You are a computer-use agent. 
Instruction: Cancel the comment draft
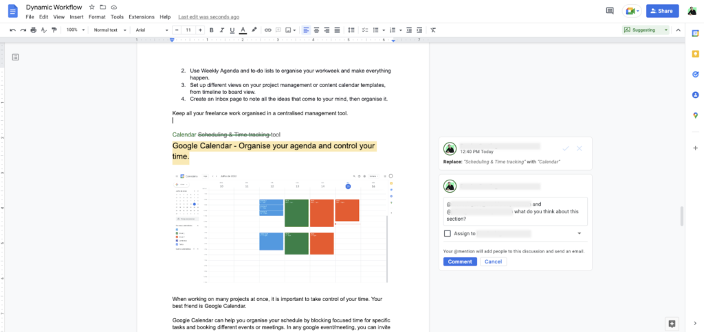tap(493, 261)
